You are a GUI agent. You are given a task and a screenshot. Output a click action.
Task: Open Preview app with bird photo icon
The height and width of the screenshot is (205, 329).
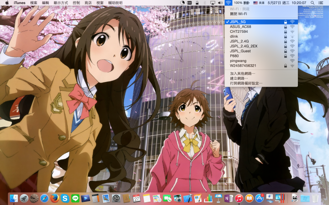coord(106,198)
